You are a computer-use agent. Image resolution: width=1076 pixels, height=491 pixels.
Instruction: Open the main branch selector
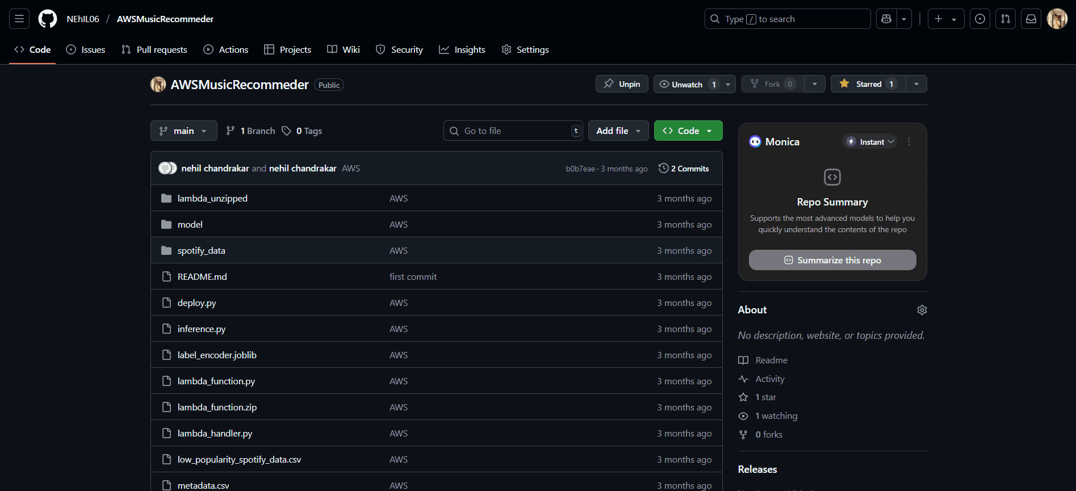tap(184, 131)
